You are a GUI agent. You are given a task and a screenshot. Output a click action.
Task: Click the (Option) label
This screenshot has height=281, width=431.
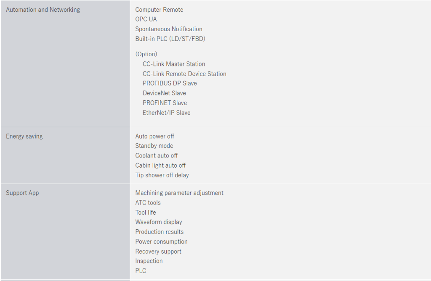click(x=146, y=54)
